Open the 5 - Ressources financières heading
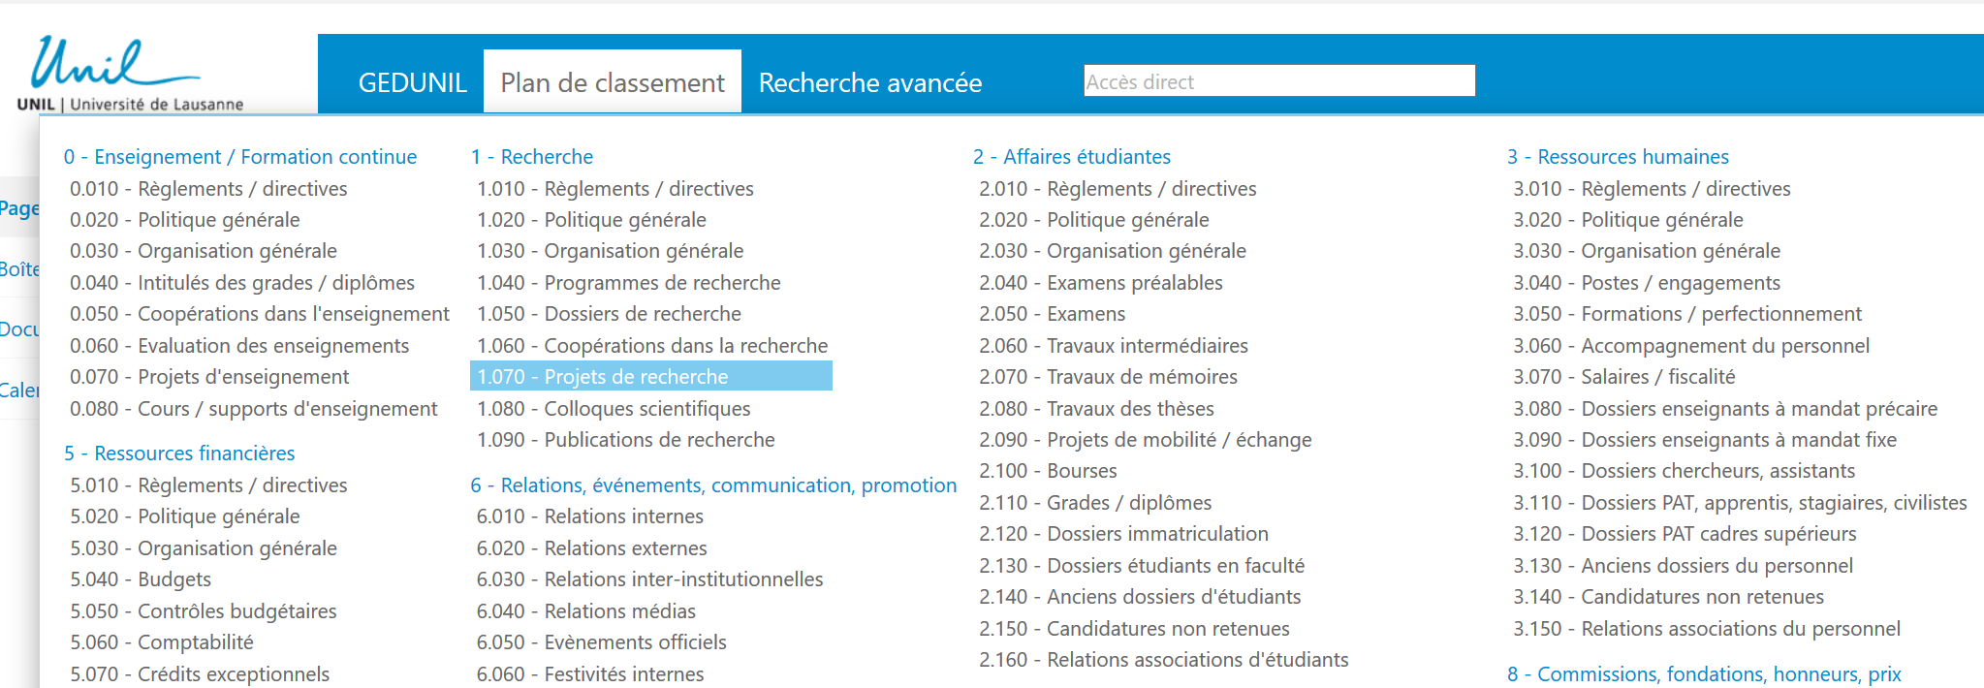This screenshot has width=1984, height=688. (x=179, y=453)
